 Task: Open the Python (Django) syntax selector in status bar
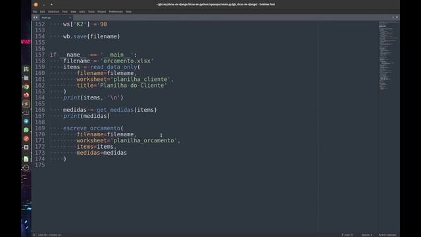pyautogui.click(x=387, y=235)
